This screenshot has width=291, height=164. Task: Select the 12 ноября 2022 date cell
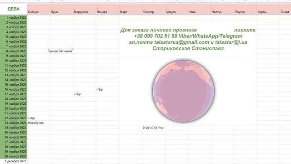[14, 70]
